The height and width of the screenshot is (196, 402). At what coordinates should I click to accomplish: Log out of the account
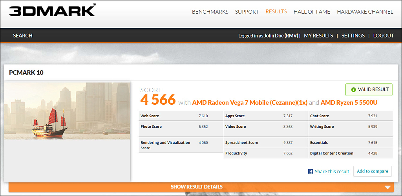click(x=383, y=36)
